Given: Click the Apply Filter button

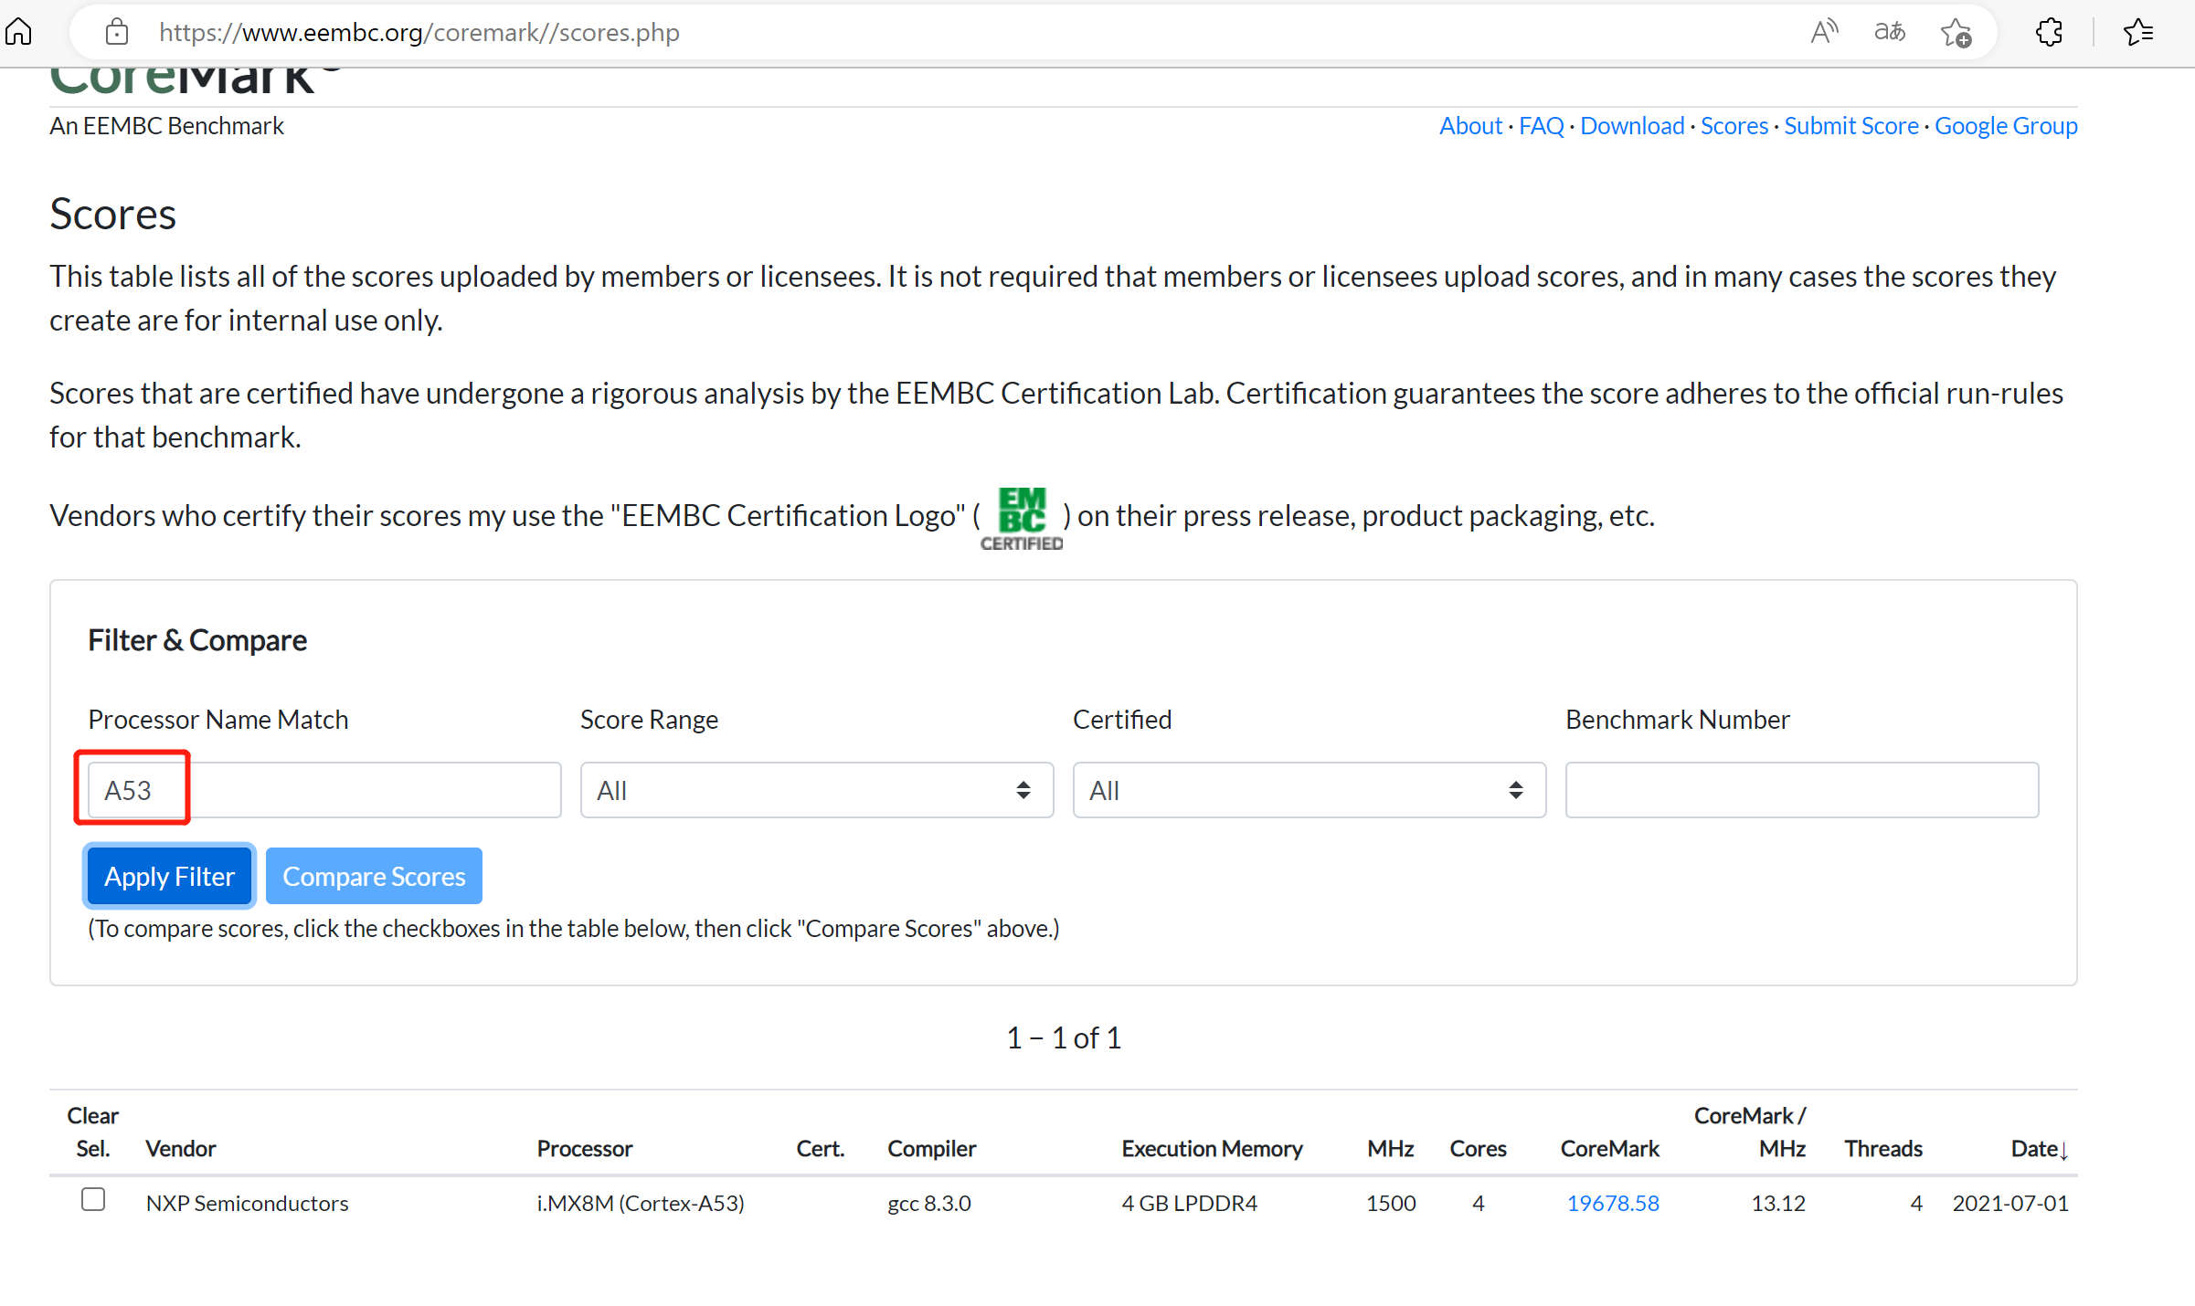Looking at the screenshot, I should (169, 876).
